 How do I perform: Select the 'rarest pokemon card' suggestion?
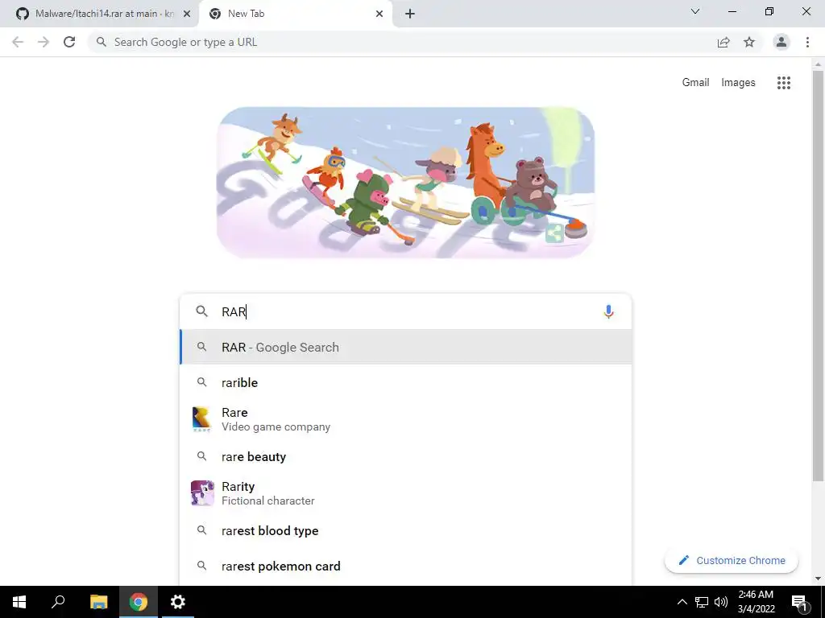[x=405, y=566]
